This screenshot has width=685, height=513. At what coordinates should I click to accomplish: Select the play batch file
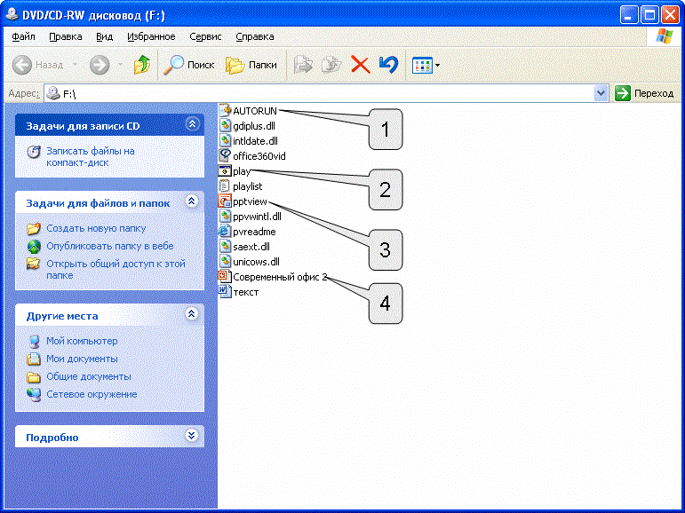(x=235, y=171)
